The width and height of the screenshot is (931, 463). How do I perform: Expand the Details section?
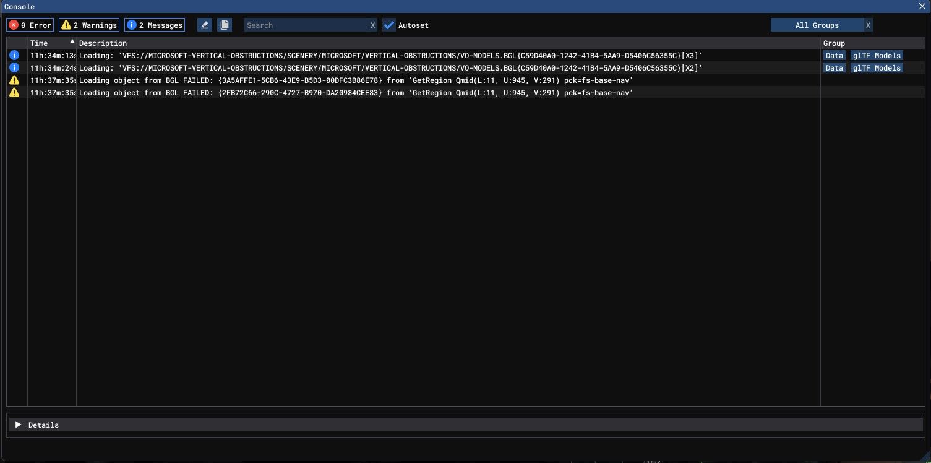(x=19, y=425)
